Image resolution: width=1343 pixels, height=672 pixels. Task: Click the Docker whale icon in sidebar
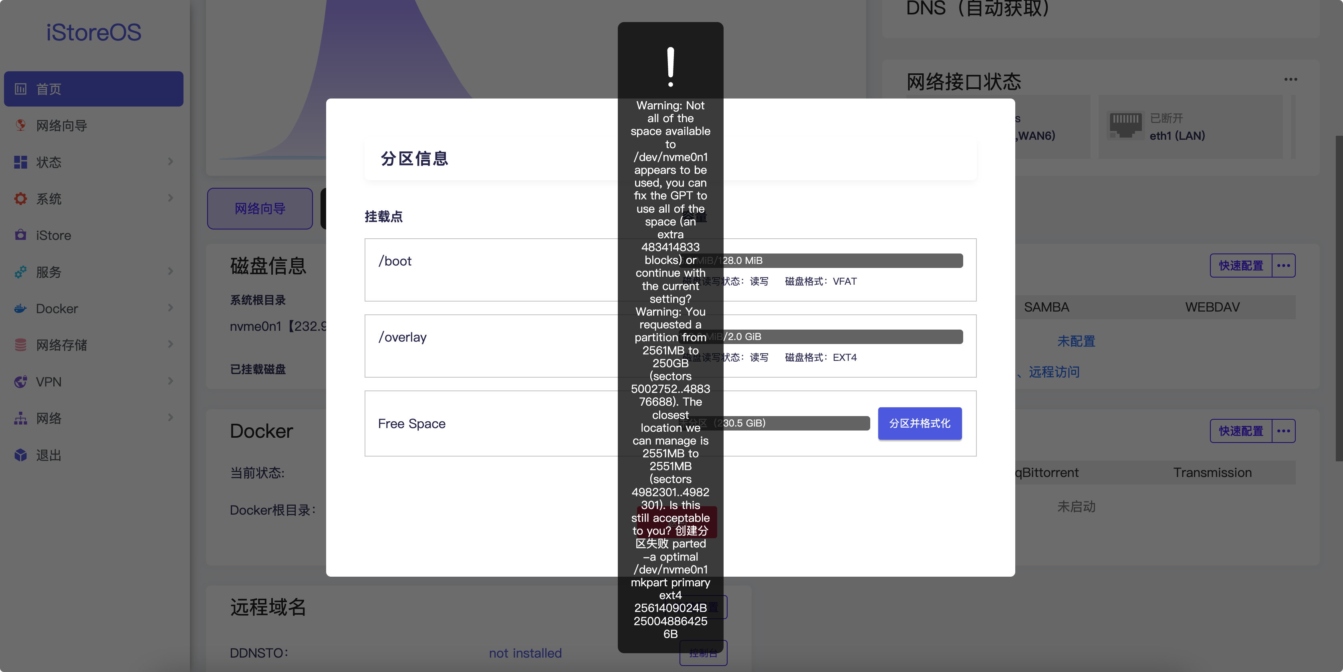[20, 308]
